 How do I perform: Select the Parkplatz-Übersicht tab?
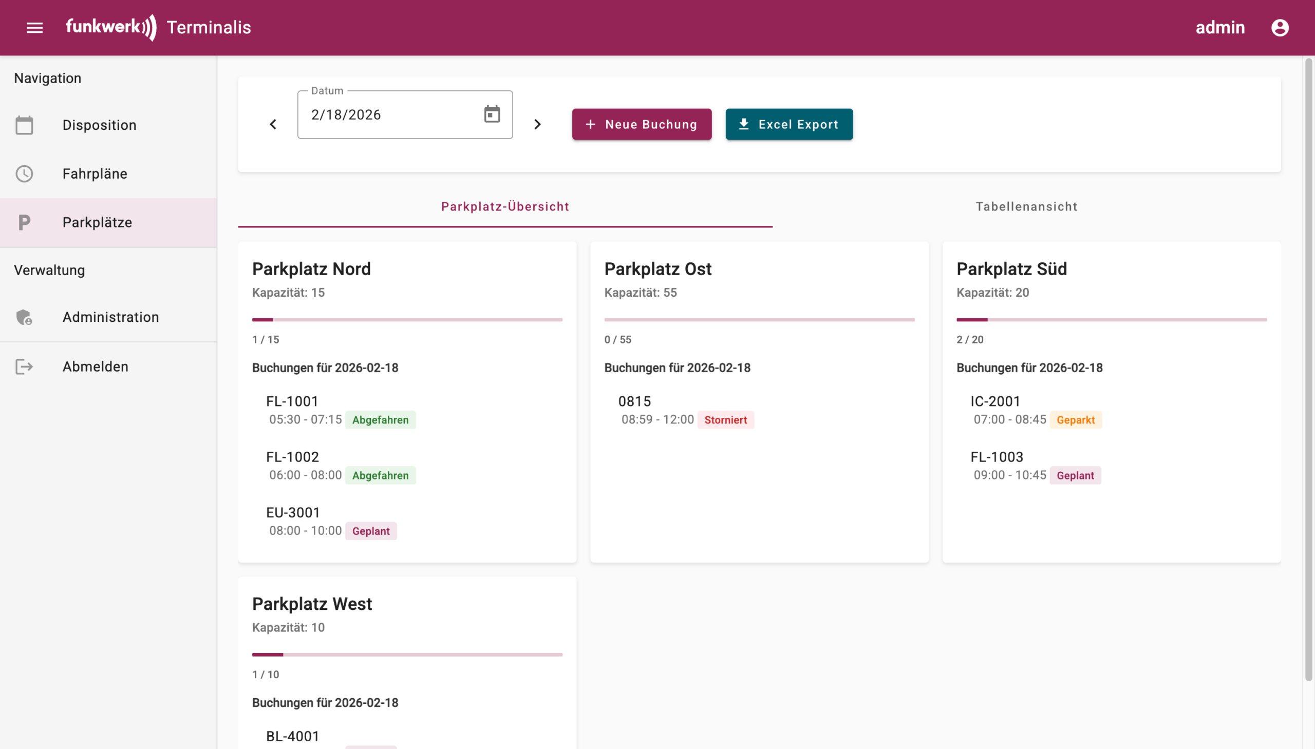coord(505,207)
